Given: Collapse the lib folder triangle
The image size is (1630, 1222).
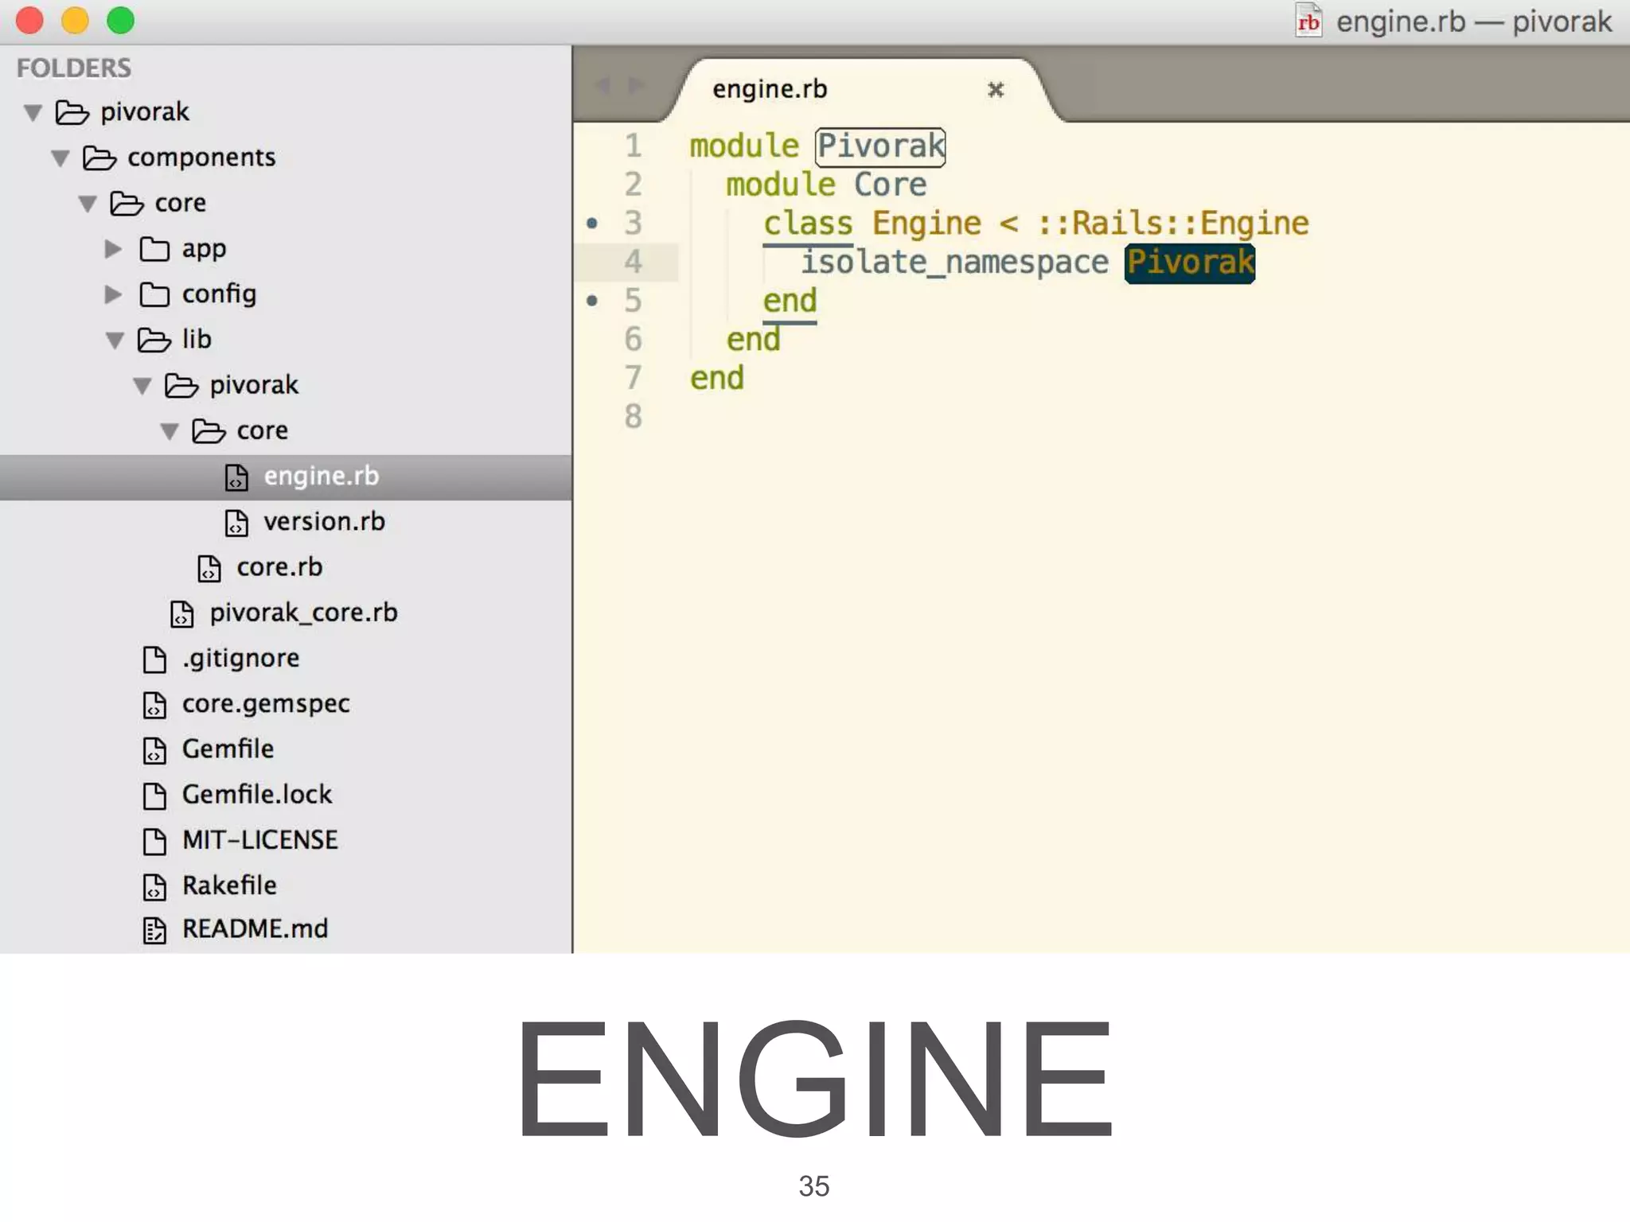Looking at the screenshot, I should (115, 341).
